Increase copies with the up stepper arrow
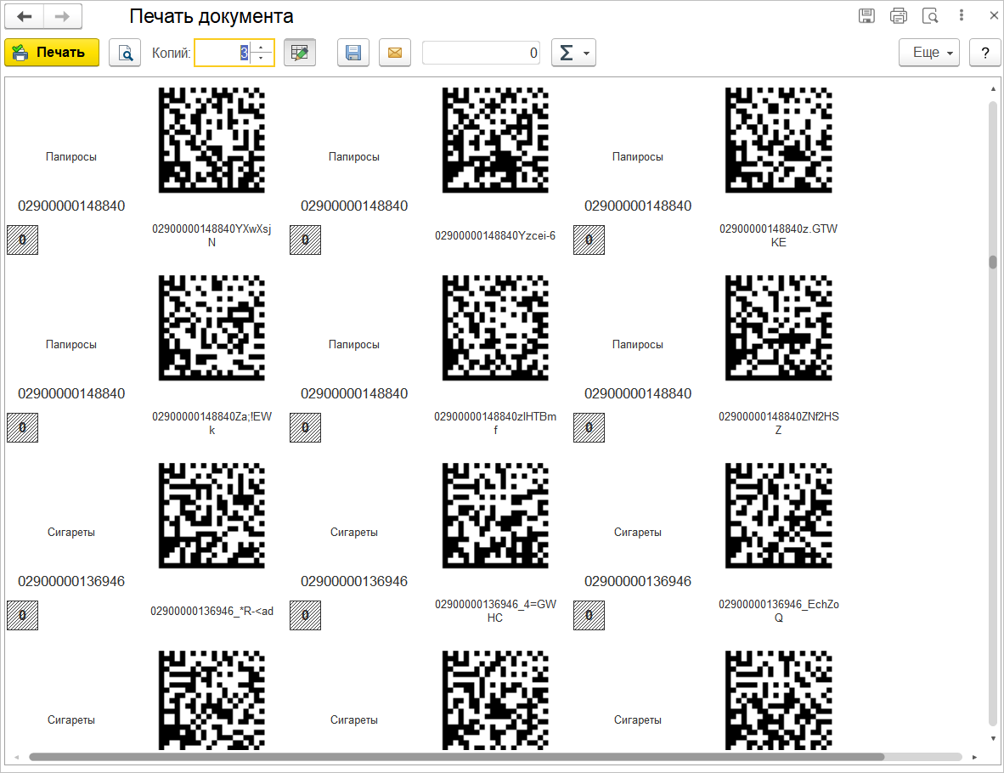1004x773 pixels. [x=261, y=47]
